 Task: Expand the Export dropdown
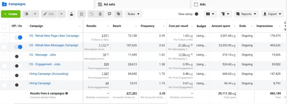tap(272, 14)
